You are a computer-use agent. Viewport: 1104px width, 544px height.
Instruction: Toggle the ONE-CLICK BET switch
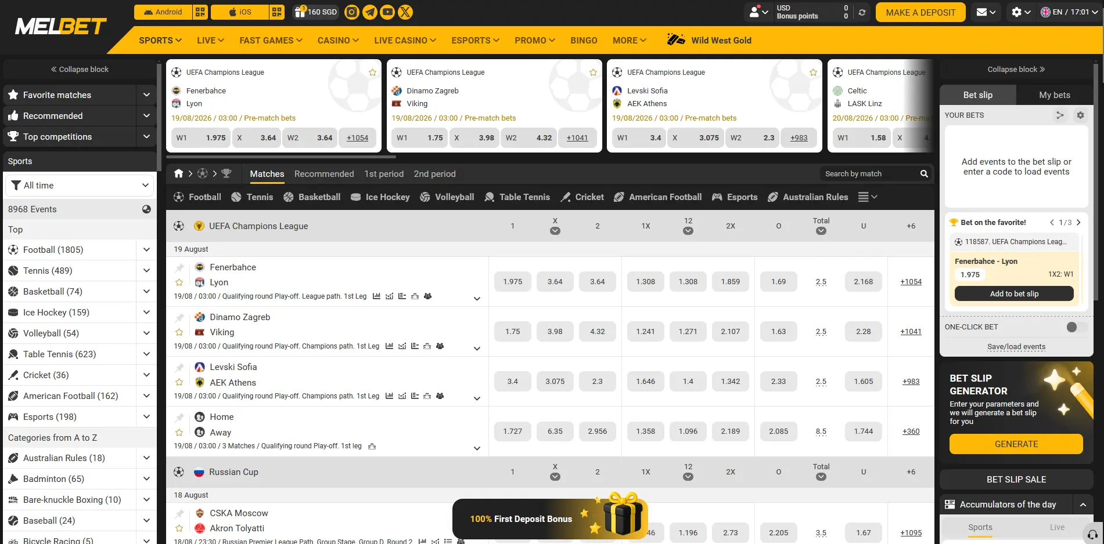click(1077, 327)
